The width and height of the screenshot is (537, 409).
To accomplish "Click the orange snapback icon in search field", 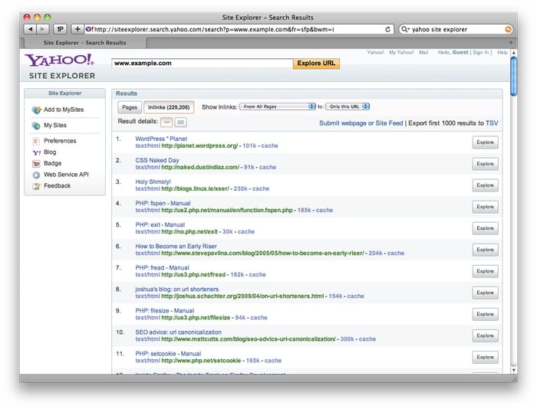I will click(x=508, y=29).
